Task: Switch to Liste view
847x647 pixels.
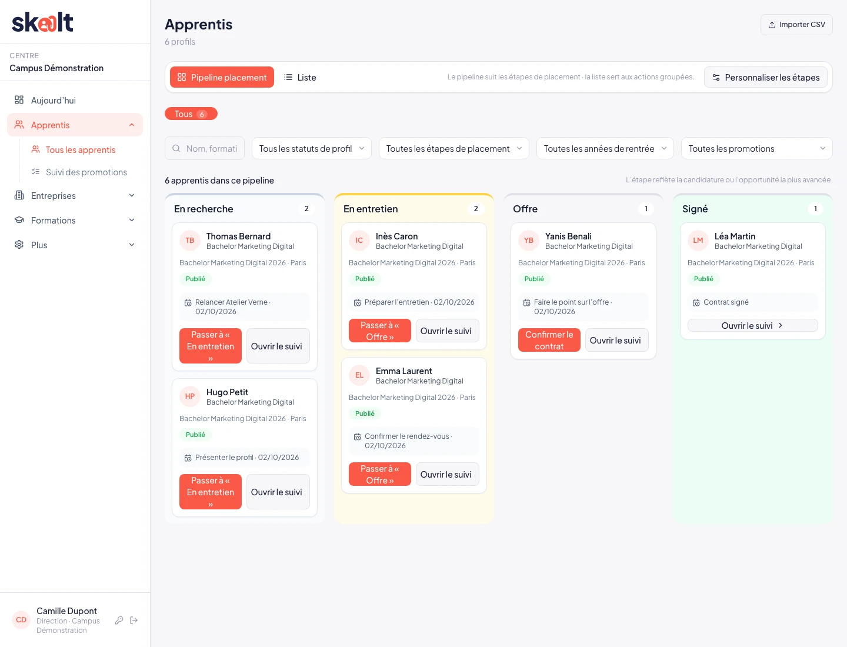Action: tap(300, 77)
